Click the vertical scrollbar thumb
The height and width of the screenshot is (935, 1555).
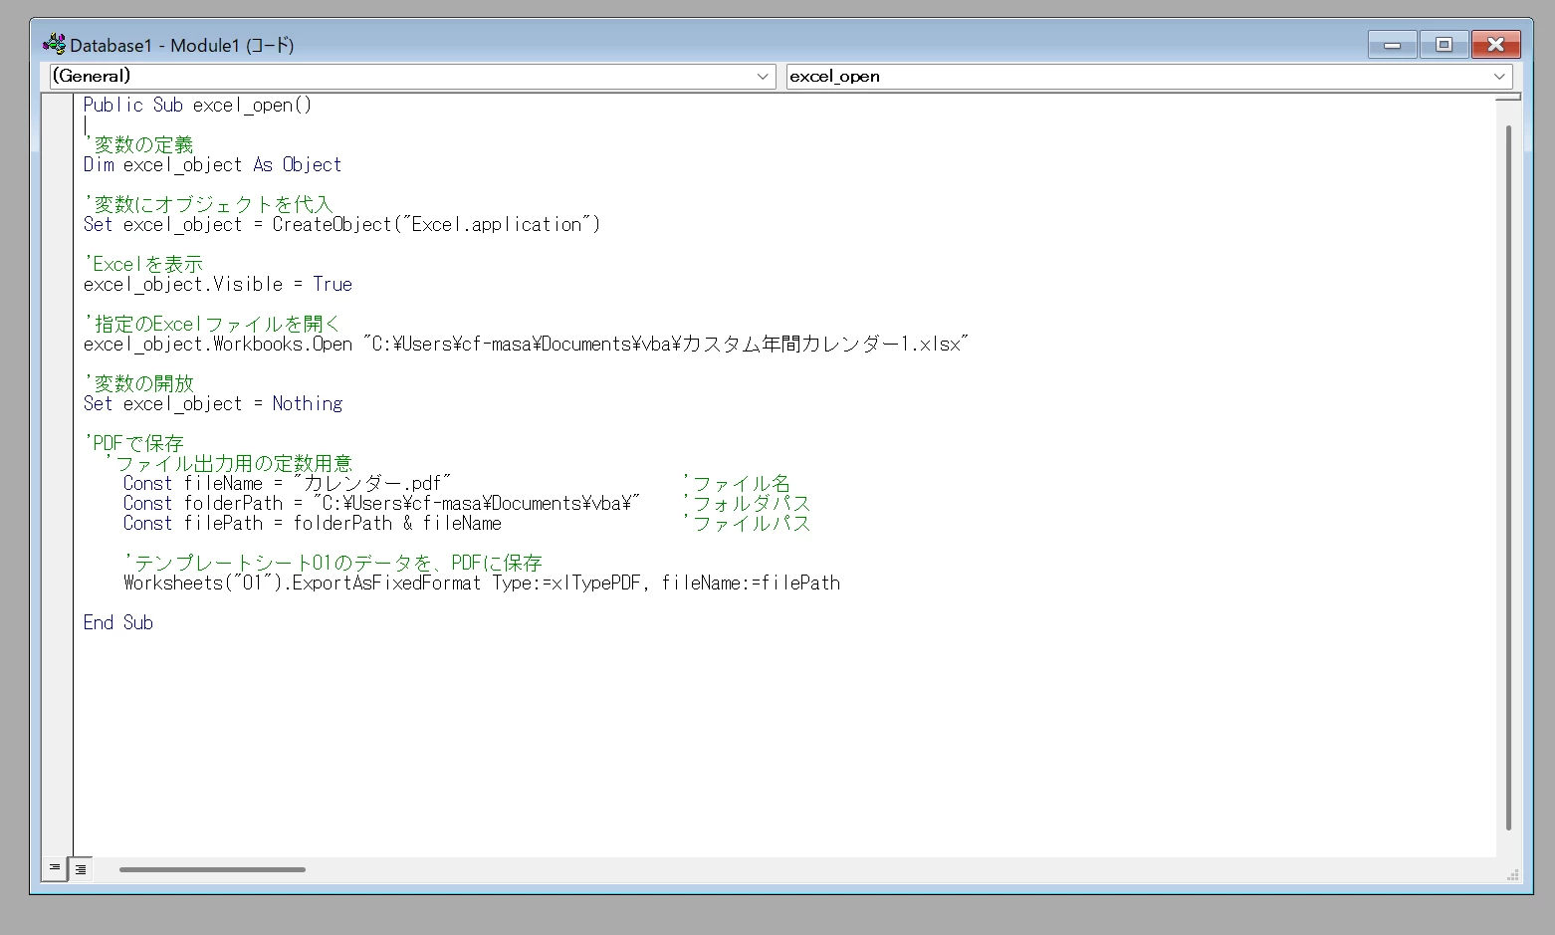[1508, 478]
